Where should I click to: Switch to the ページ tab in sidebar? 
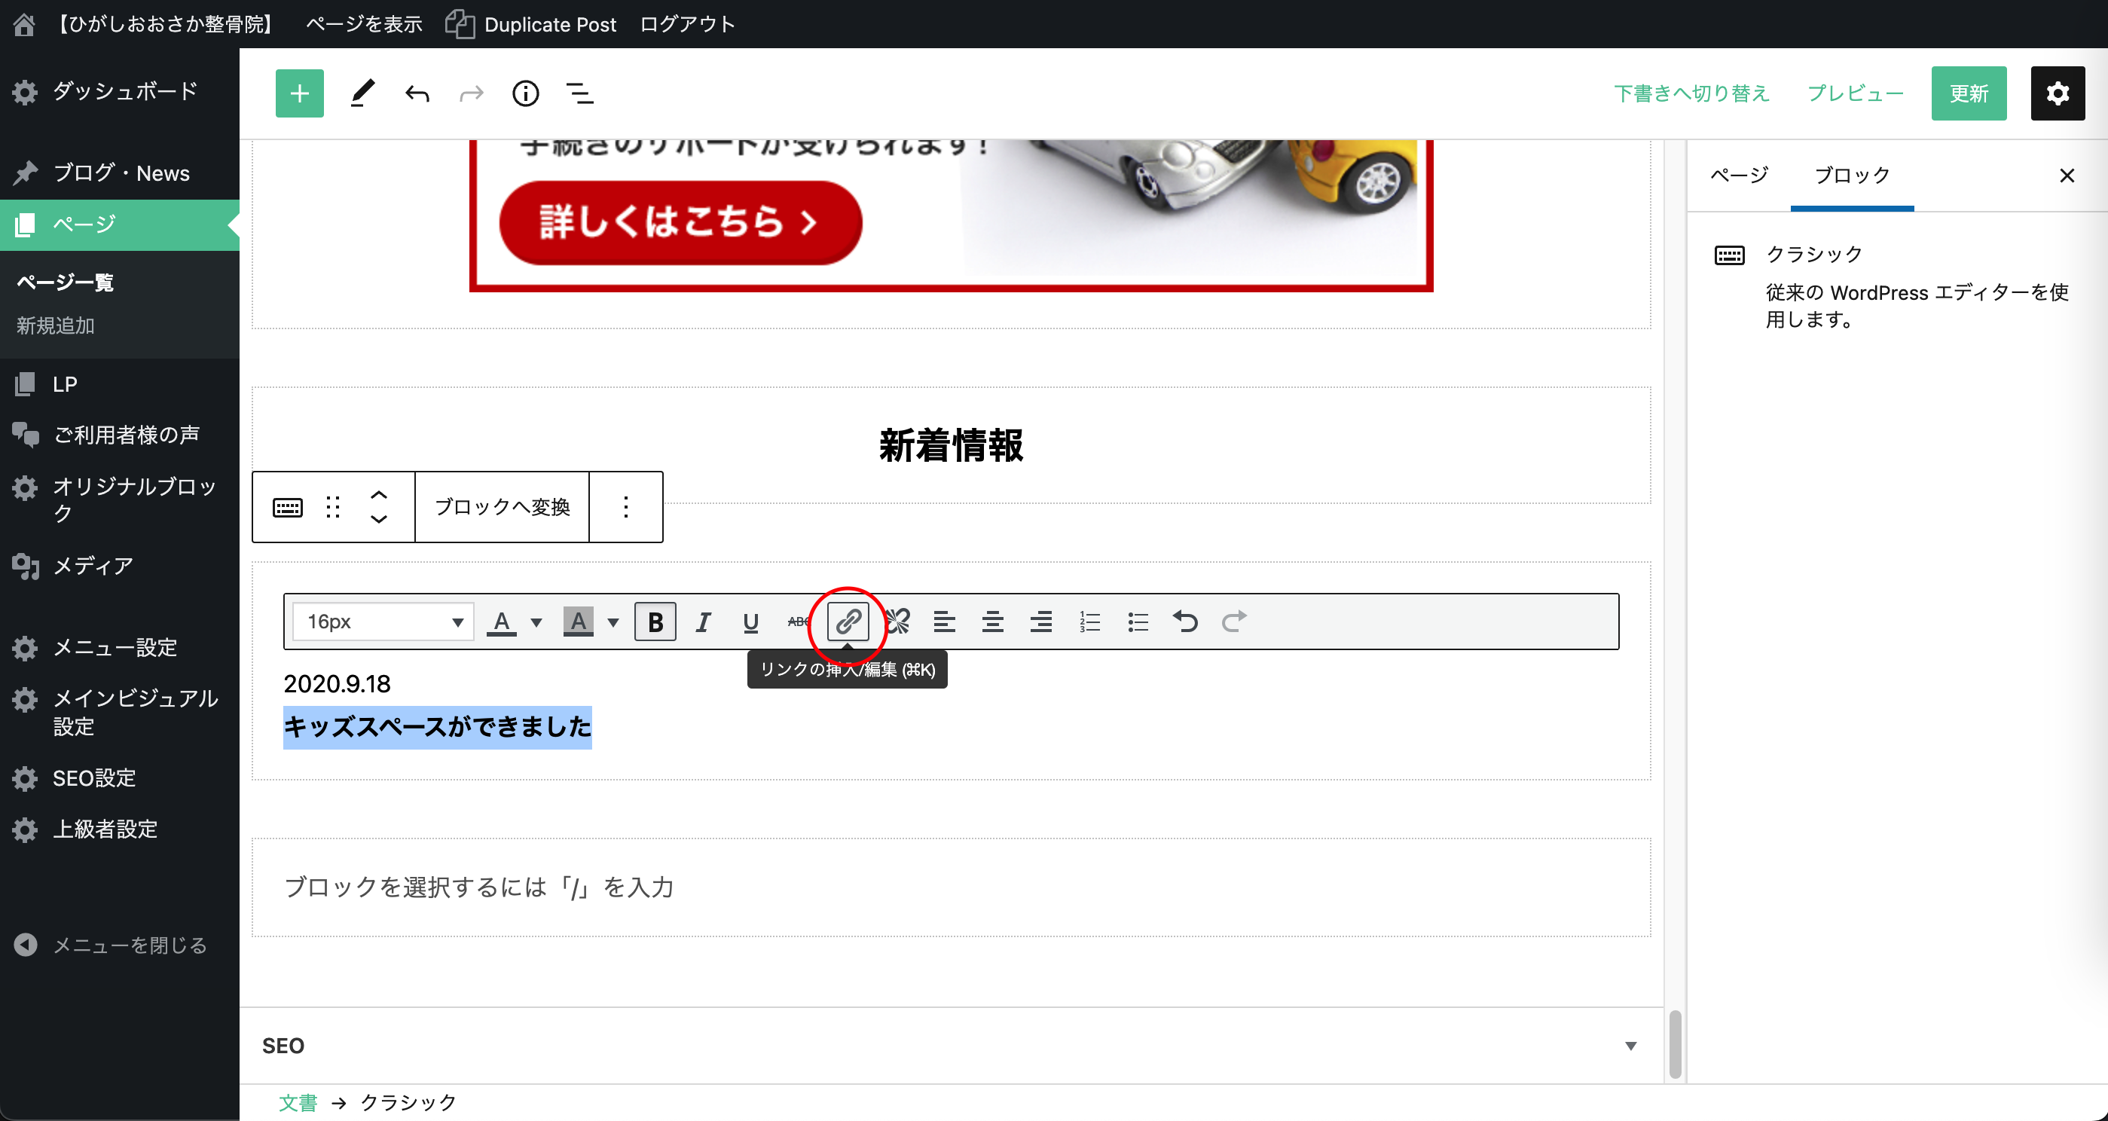click(x=1739, y=174)
